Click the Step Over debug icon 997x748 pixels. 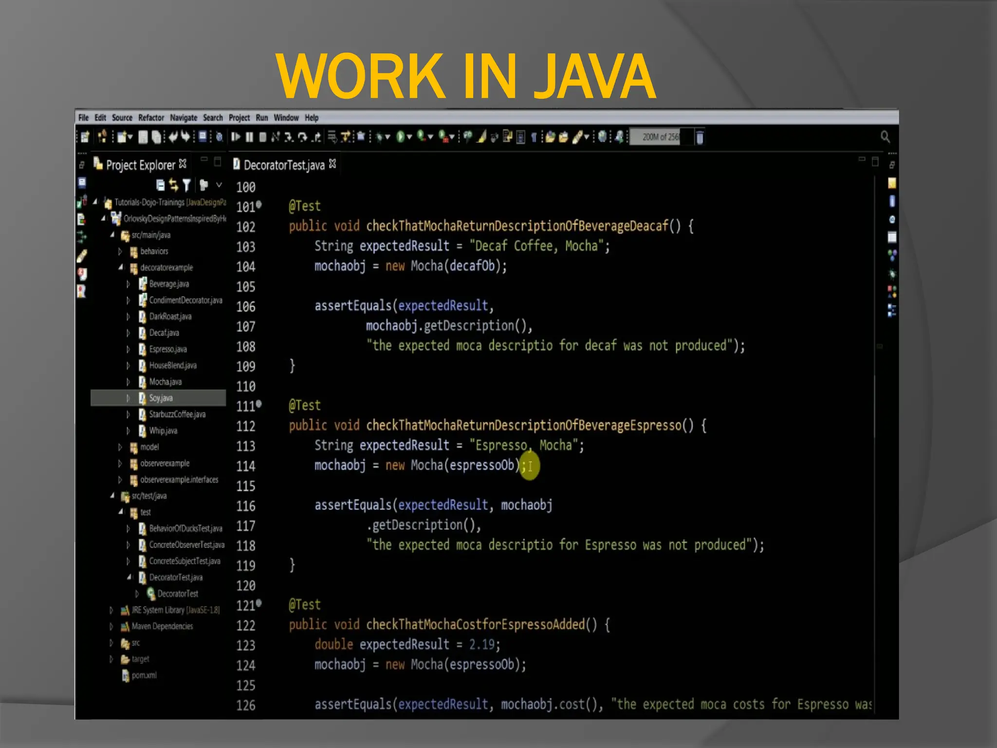[302, 137]
